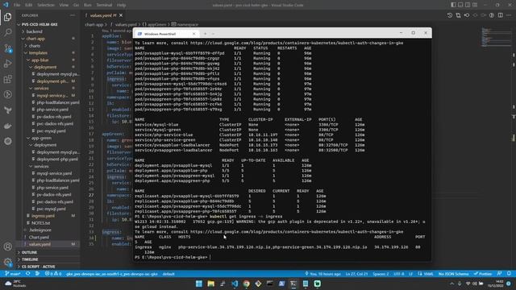Click synchronize changes icon in status bar
The image size is (516, 290).
(x=28, y=274)
